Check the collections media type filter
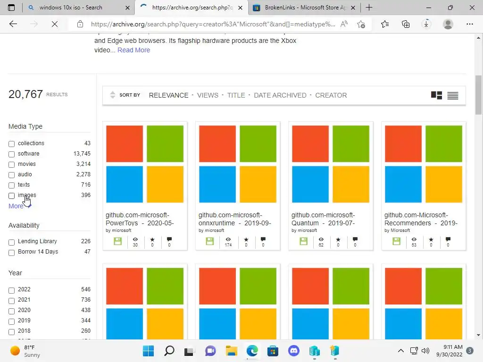 11,144
